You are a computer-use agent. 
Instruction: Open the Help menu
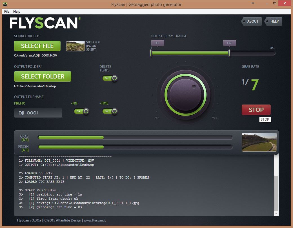pos(17,11)
